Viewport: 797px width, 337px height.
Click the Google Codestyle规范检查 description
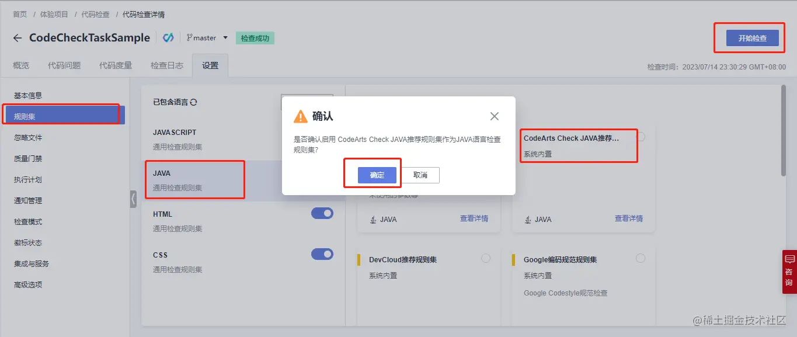565,293
